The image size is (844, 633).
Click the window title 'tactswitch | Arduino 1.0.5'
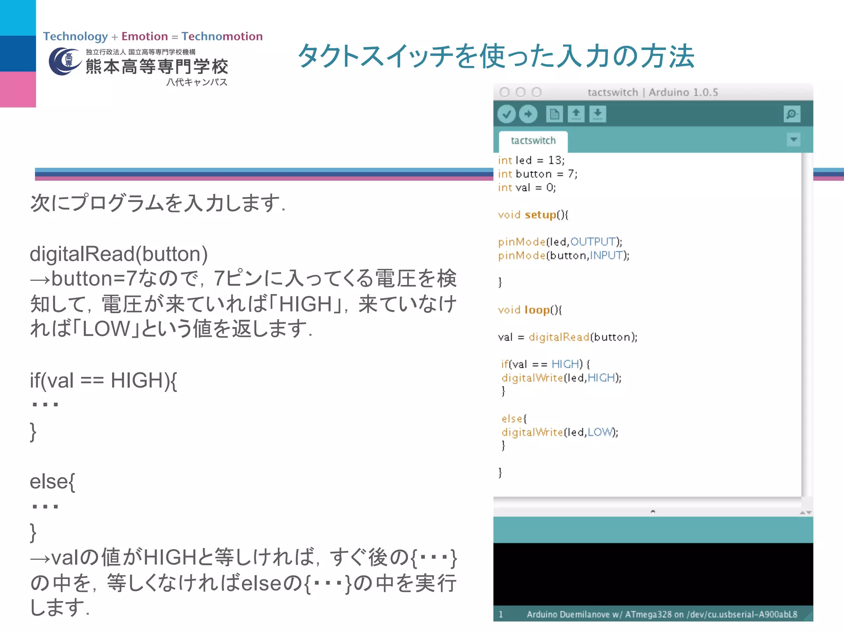tap(653, 92)
